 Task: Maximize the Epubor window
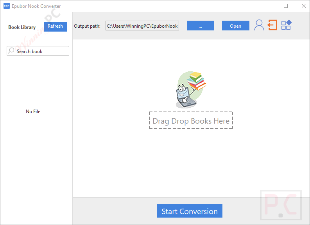click(286, 6)
